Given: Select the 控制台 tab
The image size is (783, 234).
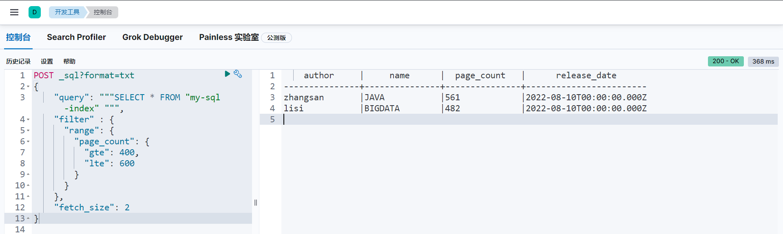Looking at the screenshot, I should (18, 37).
